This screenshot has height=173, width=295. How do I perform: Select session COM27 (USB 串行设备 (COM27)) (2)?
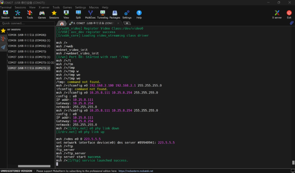point(29,68)
